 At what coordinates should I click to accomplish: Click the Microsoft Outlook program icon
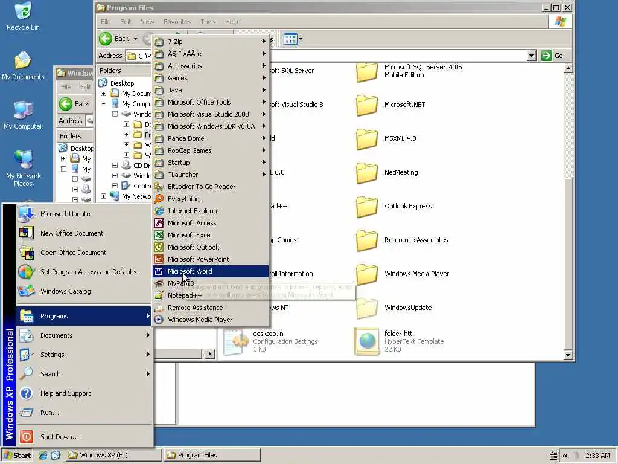click(159, 247)
